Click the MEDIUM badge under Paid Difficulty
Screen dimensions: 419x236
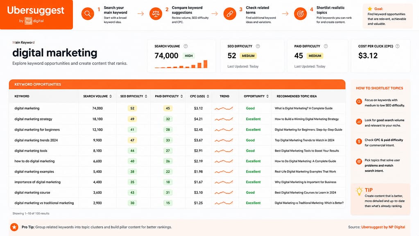315,56
